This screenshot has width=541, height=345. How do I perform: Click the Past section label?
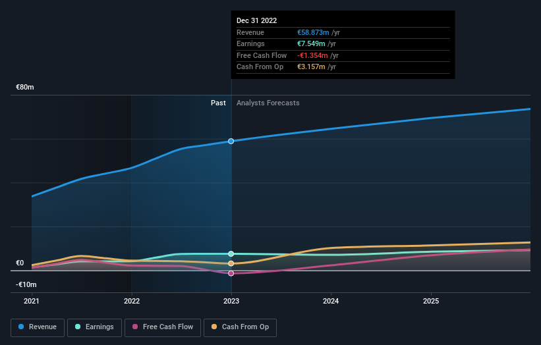[218, 103]
